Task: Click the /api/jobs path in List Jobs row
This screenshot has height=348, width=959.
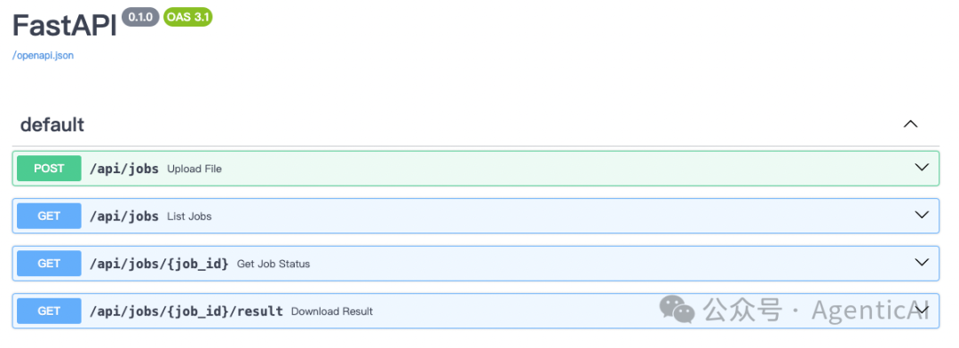Action: point(124,216)
